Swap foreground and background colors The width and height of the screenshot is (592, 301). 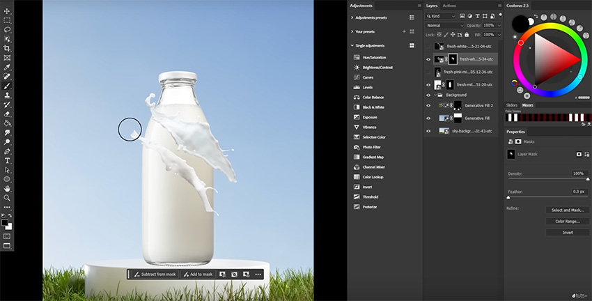tap(10, 216)
